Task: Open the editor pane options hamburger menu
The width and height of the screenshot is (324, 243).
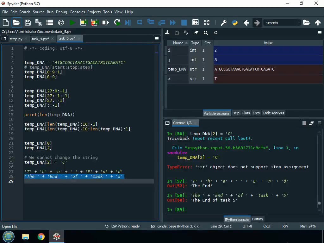Action: [156, 39]
